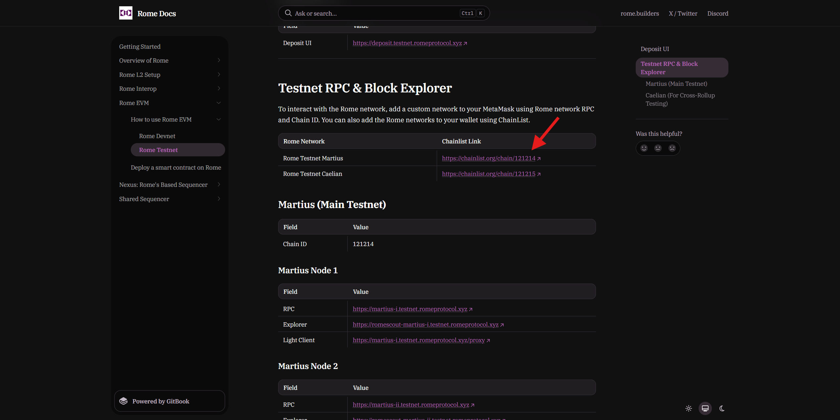Open Overview of Rome sidebar item

(x=144, y=60)
